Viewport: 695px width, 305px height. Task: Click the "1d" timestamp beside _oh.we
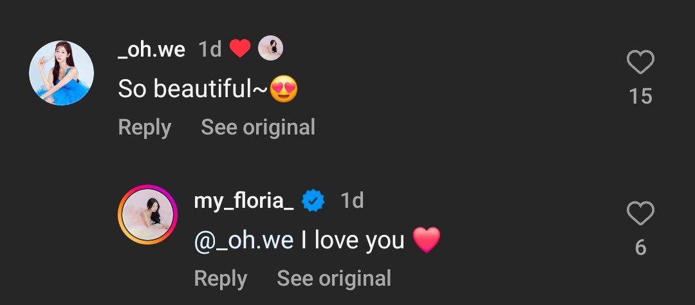coord(210,50)
